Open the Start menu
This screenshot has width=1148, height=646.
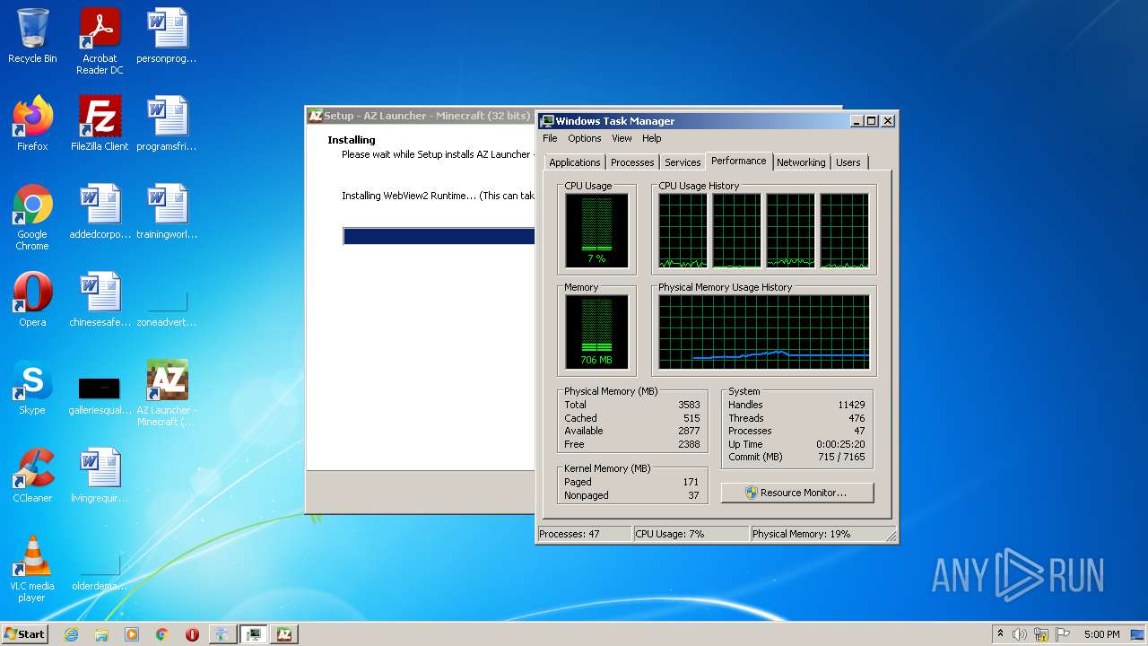coord(25,634)
